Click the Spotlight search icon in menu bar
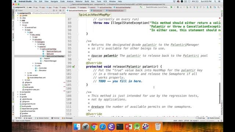The image size is (235, 132). coord(215,1)
